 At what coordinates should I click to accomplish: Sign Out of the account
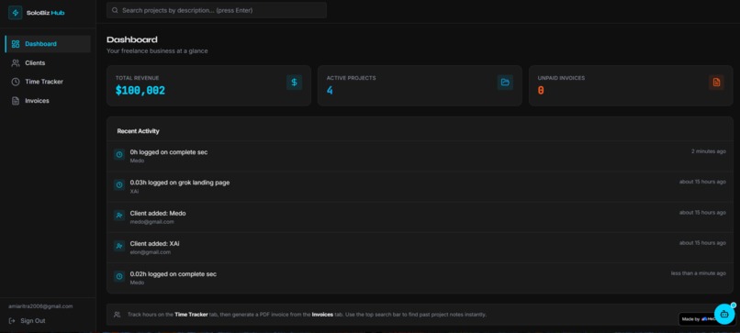point(28,321)
